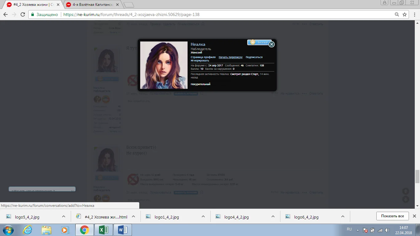This screenshot has width=420, height=236.
Task: Open the network tray icon
Action: coord(380,230)
